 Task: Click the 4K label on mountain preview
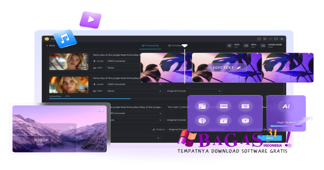click(x=71, y=128)
